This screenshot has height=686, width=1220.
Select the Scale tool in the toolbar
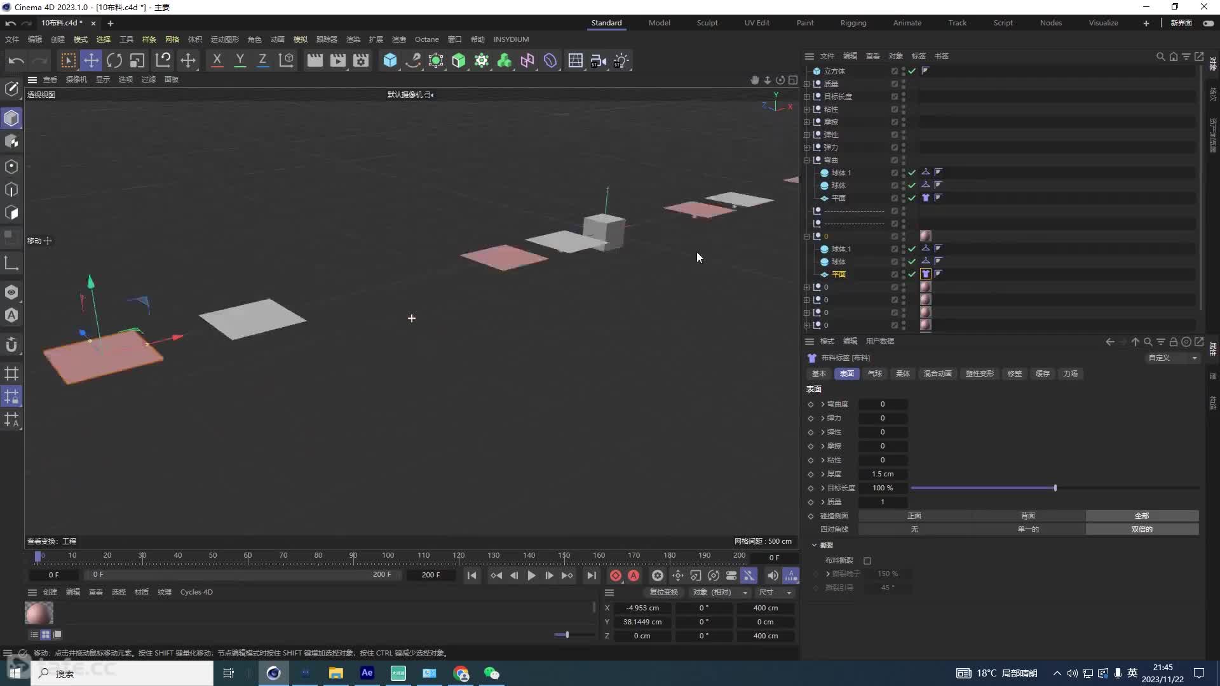click(x=137, y=60)
